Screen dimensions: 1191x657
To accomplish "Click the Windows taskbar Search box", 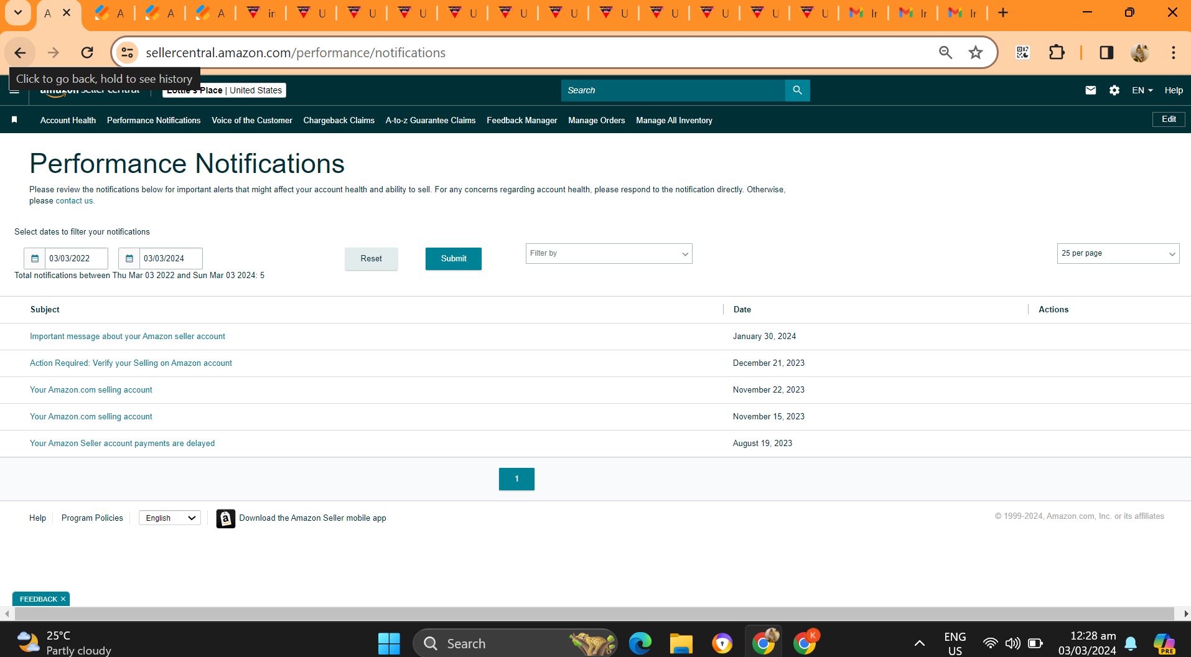I will pyautogui.click(x=515, y=643).
